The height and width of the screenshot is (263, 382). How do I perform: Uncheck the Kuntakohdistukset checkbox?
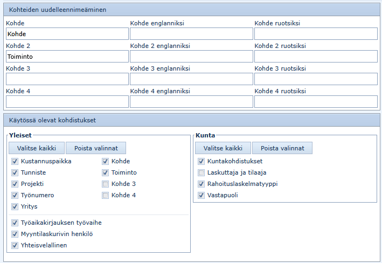click(x=202, y=161)
